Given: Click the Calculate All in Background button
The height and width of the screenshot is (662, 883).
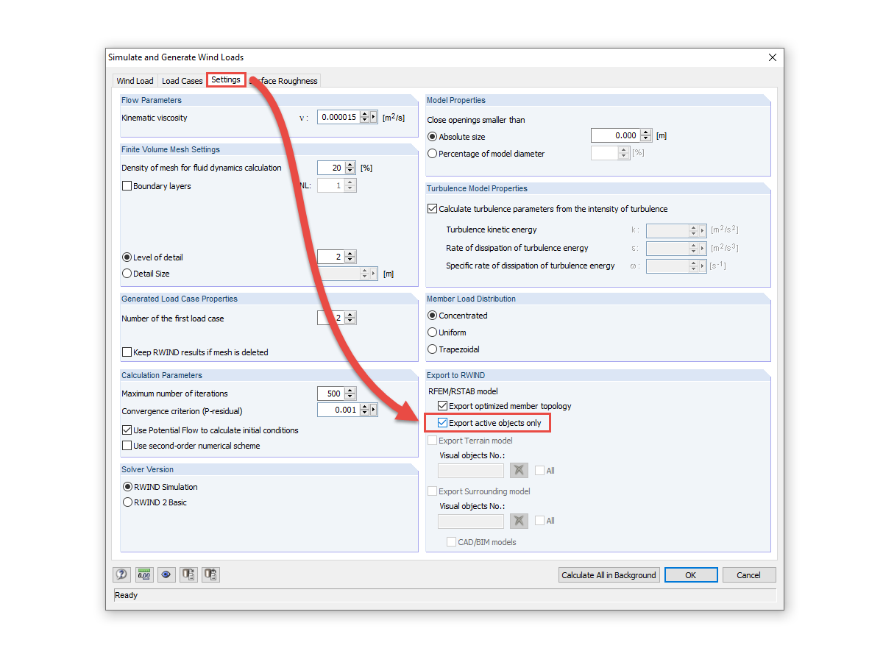Looking at the screenshot, I should pos(609,574).
